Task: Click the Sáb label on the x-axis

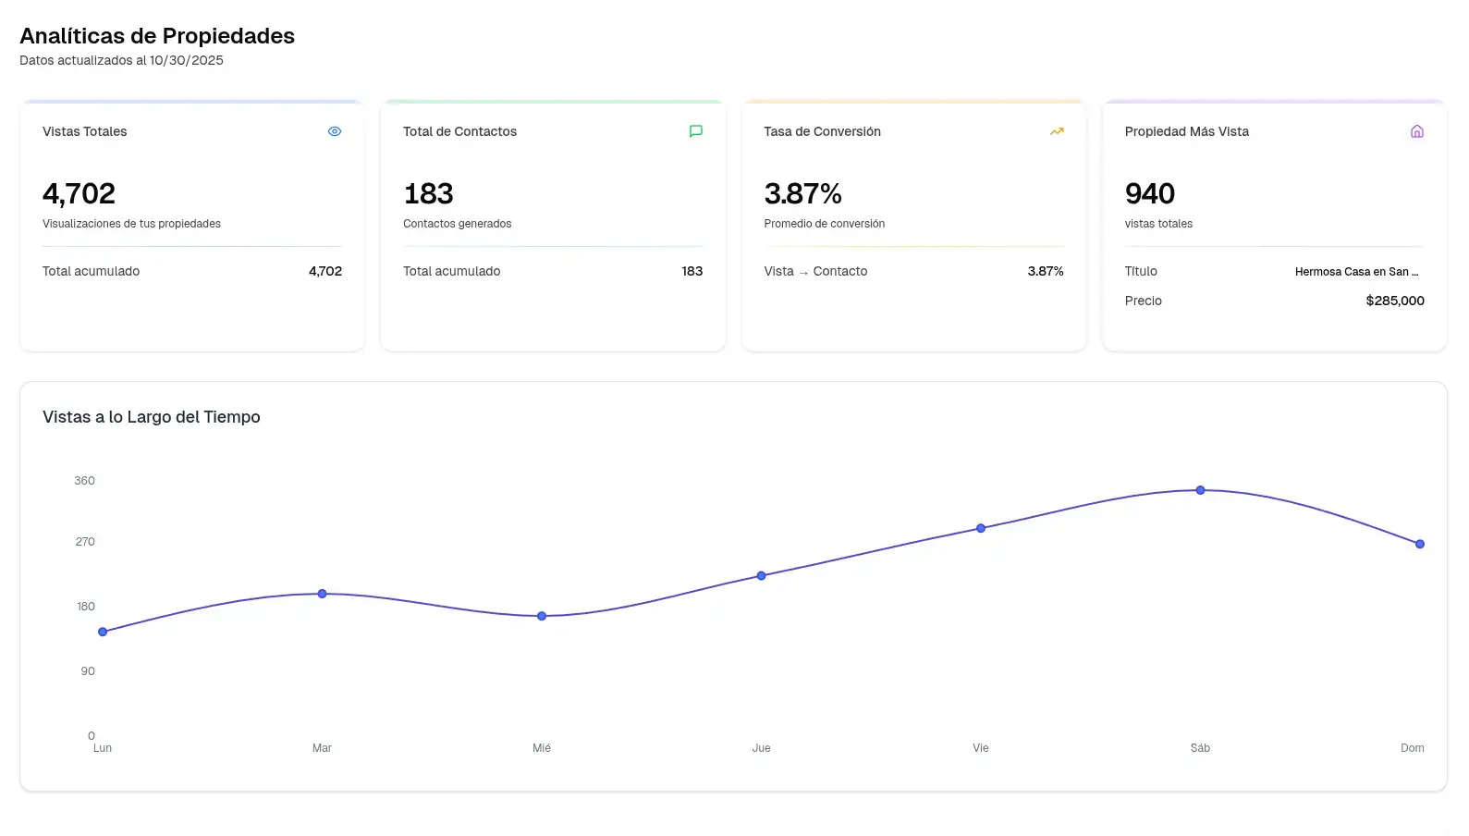Action: [1200, 748]
